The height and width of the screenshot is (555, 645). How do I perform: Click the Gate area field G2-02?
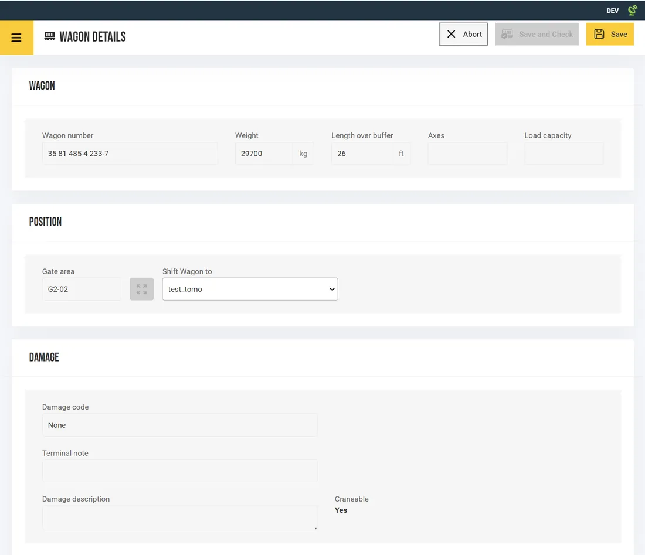[82, 289]
